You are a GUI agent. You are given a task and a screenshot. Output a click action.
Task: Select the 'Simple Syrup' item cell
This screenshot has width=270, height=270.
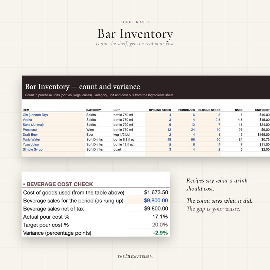pos(53,150)
